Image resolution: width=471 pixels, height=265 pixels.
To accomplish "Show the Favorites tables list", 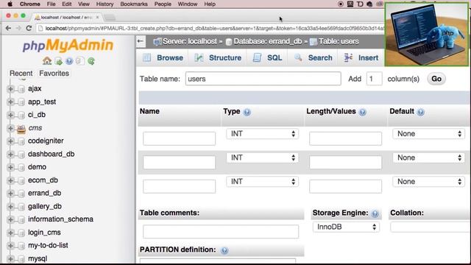I will [54, 74].
